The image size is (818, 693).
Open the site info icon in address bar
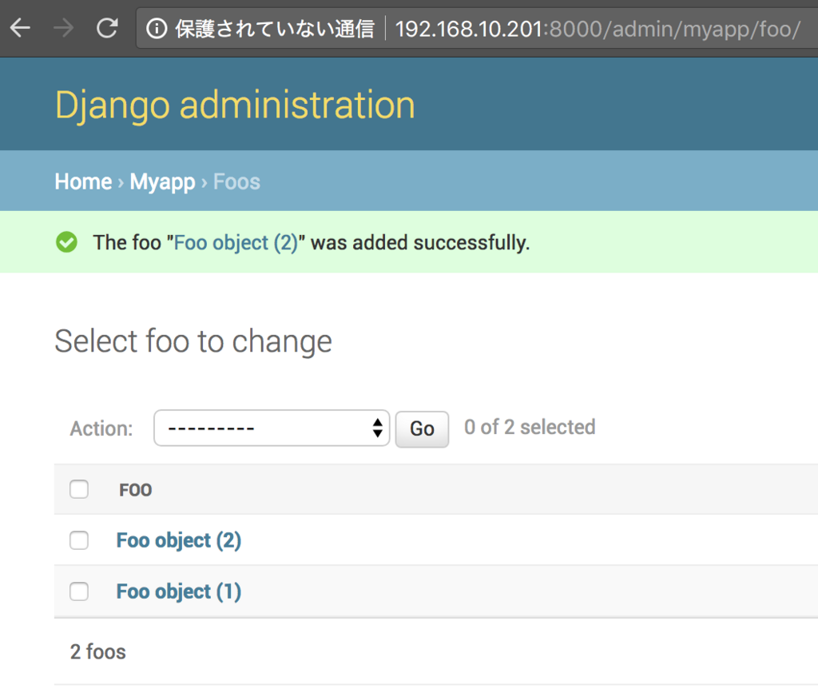pyautogui.click(x=157, y=29)
